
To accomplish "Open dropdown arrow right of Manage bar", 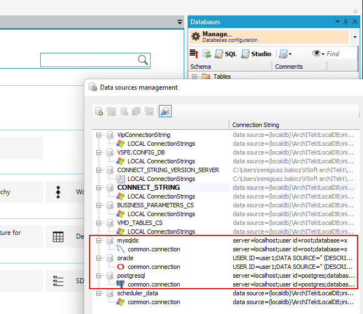I will pos(355,37).
